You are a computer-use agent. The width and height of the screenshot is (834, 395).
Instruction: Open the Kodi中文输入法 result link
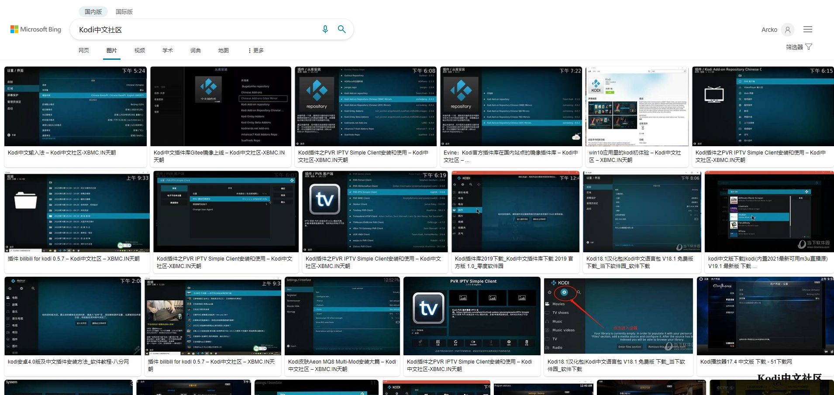tap(62, 153)
